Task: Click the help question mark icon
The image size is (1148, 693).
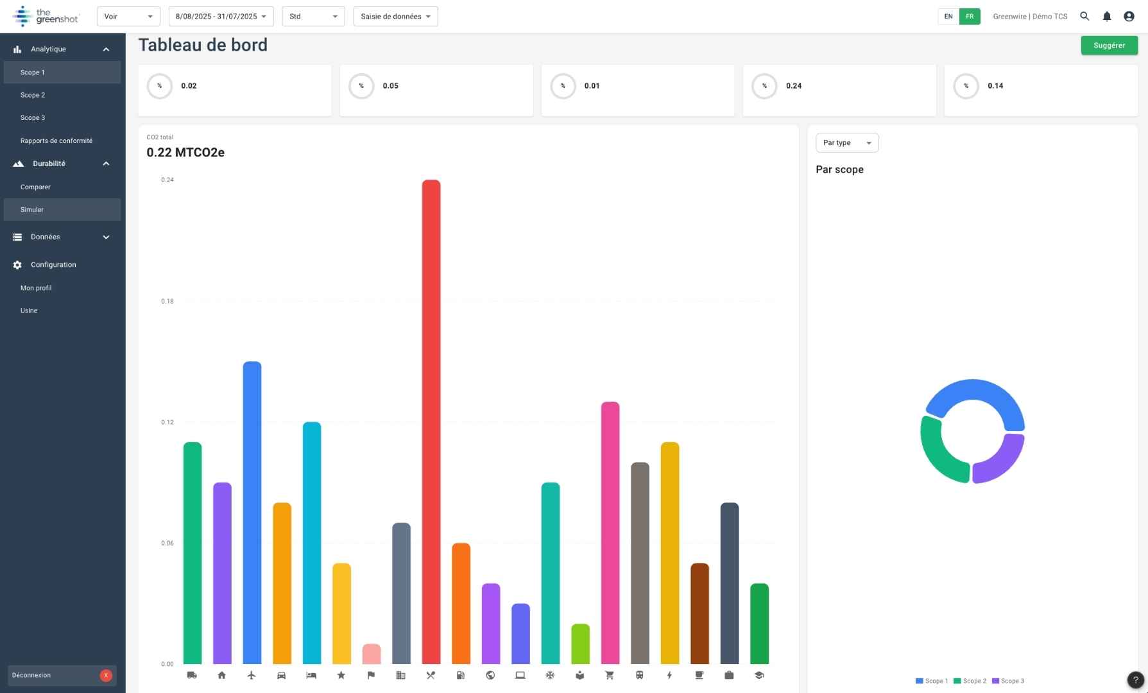Action: tap(1135, 680)
